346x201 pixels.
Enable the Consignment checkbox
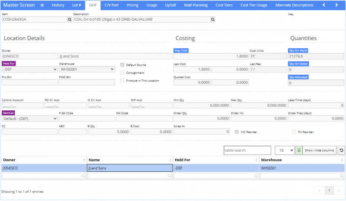(x=122, y=72)
